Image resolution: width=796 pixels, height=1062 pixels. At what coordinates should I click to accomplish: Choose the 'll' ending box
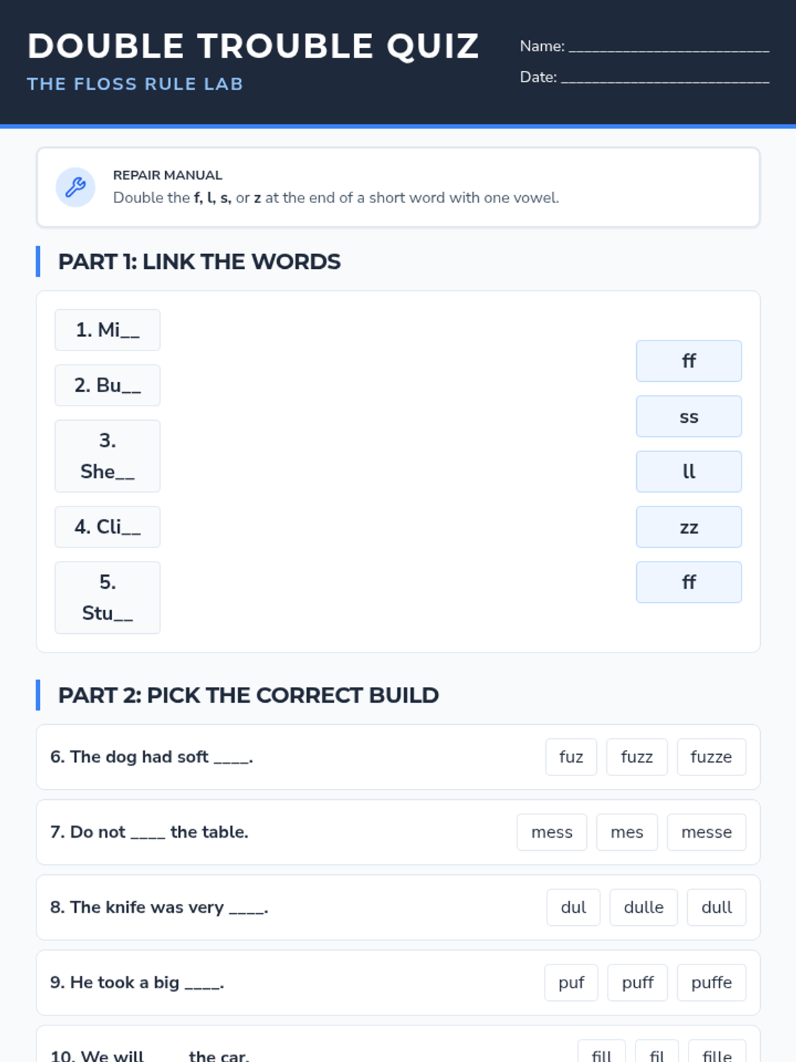tap(689, 471)
